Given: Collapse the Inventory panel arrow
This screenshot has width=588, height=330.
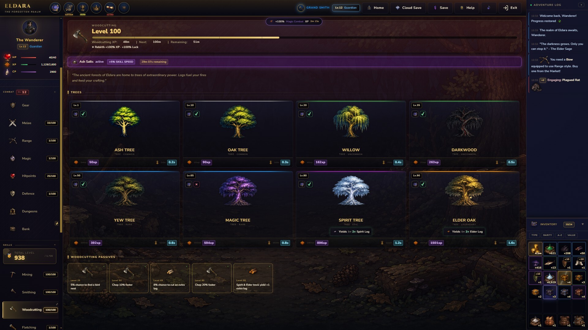Looking at the screenshot, I should click(582, 224).
